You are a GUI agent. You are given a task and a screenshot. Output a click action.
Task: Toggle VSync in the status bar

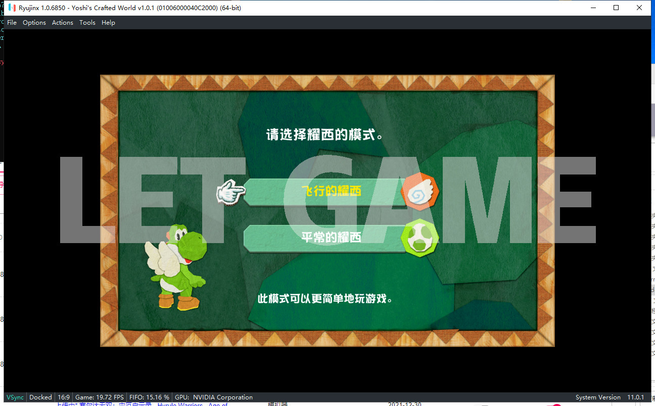point(15,397)
